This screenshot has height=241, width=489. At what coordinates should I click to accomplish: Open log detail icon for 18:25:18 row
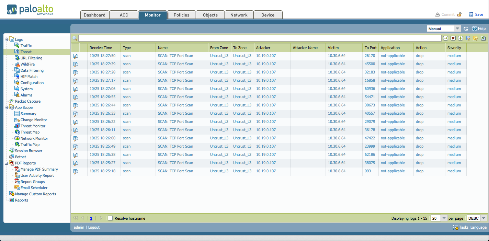pyautogui.click(x=76, y=171)
